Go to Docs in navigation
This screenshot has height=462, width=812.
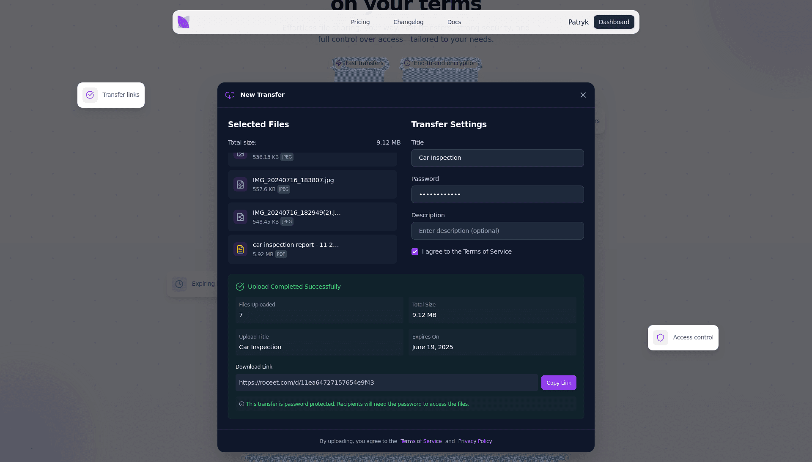tap(454, 22)
